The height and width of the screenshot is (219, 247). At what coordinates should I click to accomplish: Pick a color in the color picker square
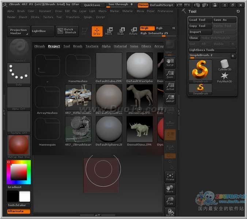point(19,172)
